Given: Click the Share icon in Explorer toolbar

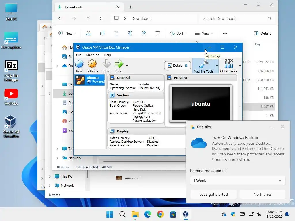Looking at the screenshot, I should pos(144,33).
